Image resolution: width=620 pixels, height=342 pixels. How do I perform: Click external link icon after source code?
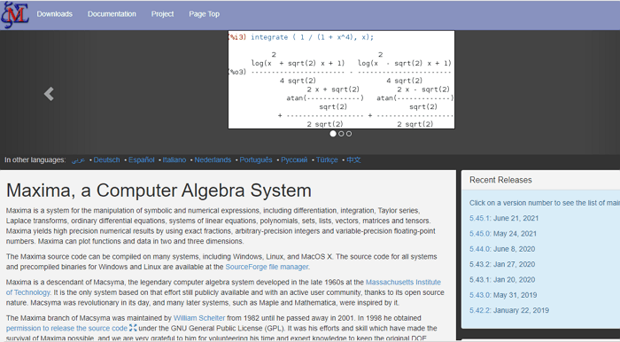133,328
